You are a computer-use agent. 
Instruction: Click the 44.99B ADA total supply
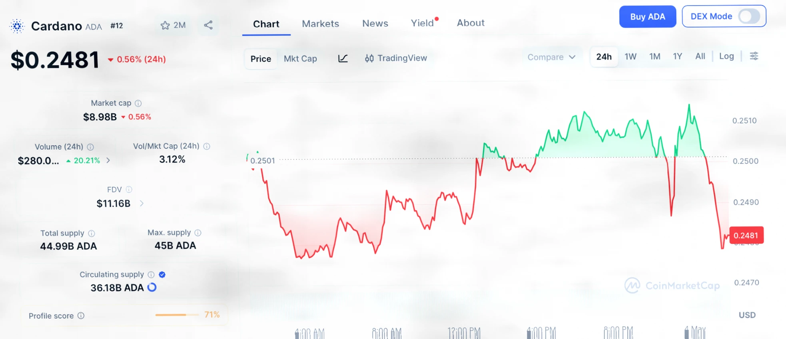68,246
